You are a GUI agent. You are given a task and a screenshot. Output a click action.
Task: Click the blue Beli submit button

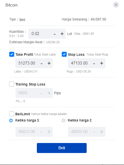click(x=62, y=148)
